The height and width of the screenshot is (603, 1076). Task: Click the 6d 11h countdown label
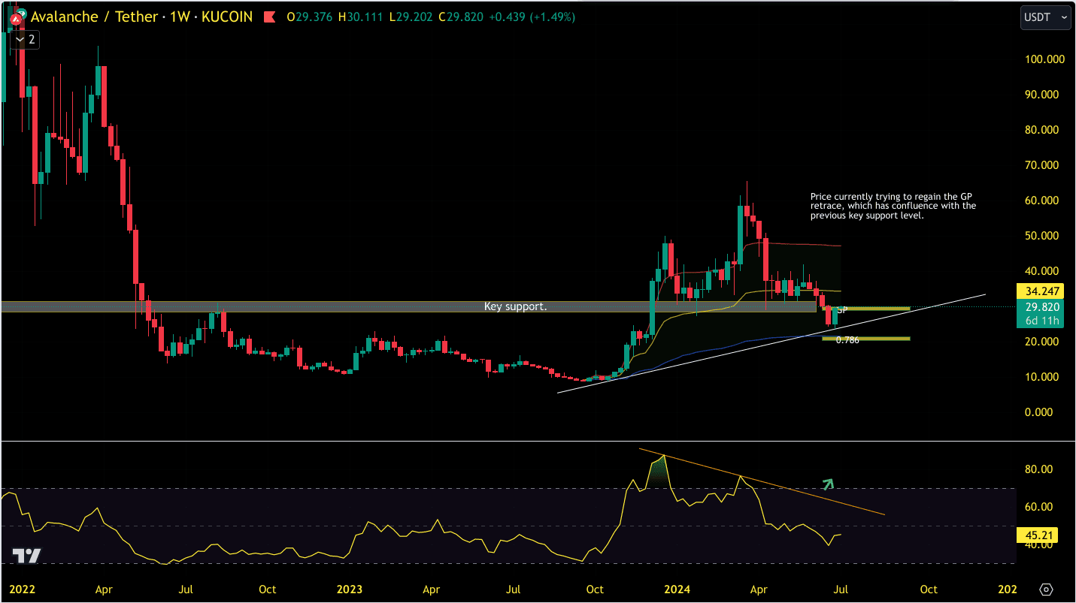(1041, 321)
